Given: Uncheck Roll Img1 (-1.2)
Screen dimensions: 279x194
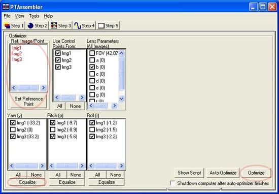Looking at the screenshot, I should [92, 122].
